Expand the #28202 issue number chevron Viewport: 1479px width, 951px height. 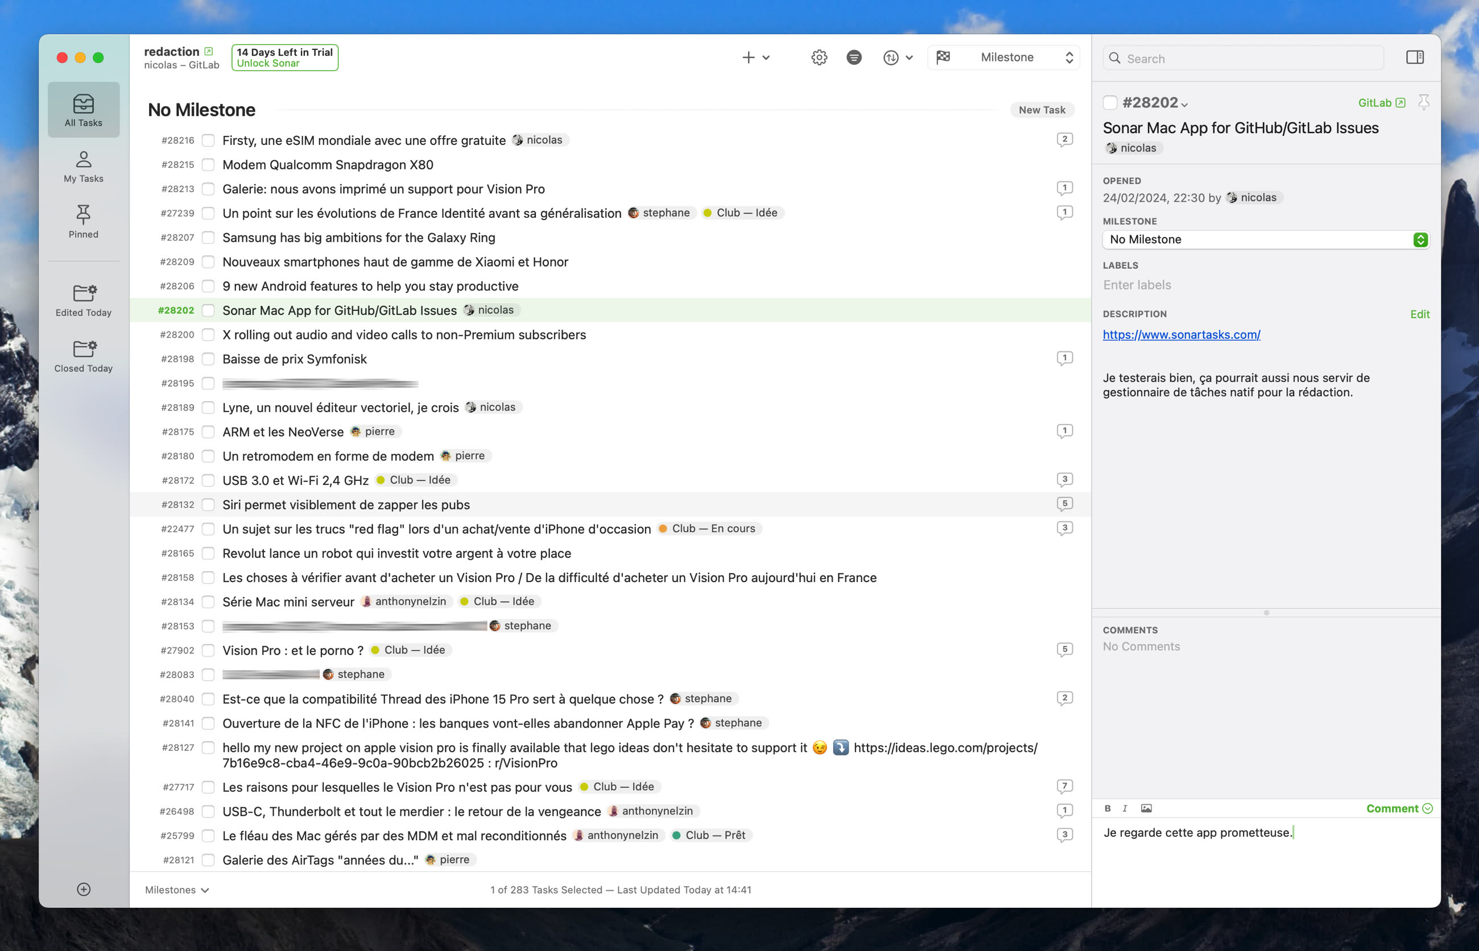coord(1184,105)
